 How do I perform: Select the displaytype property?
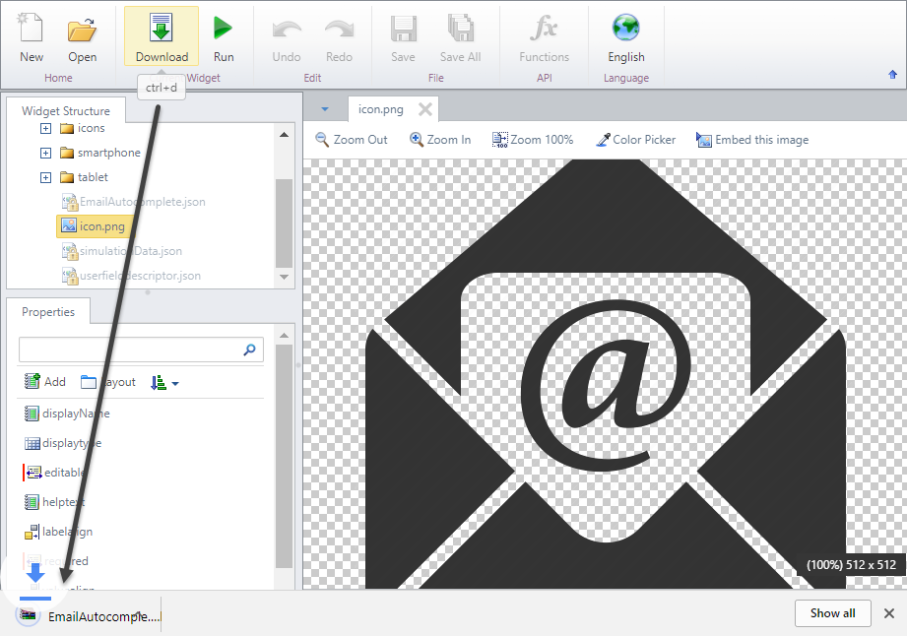pyautogui.click(x=63, y=443)
